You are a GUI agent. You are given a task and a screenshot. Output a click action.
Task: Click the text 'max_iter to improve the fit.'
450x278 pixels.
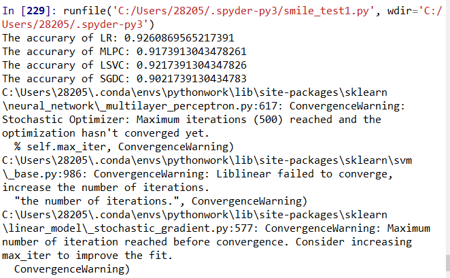87,256
